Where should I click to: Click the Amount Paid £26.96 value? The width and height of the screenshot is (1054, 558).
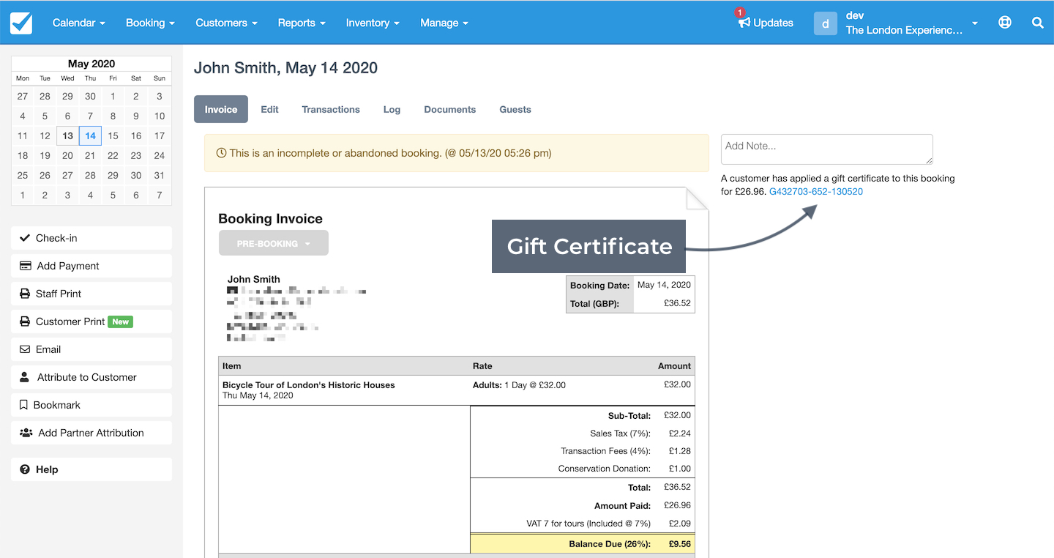pos(677,505)
